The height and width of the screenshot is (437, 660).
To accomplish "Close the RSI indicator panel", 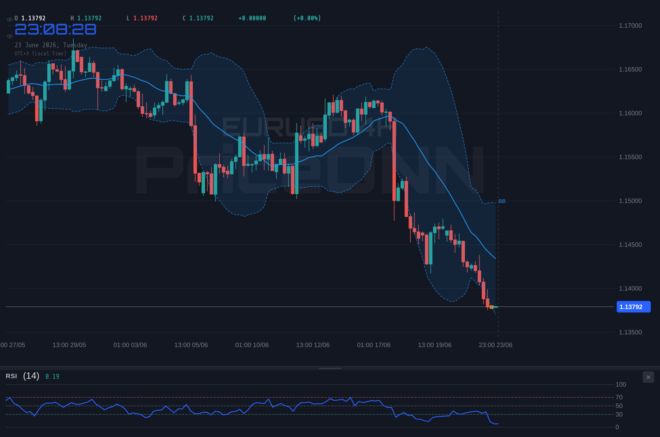I will coord(648,377).
